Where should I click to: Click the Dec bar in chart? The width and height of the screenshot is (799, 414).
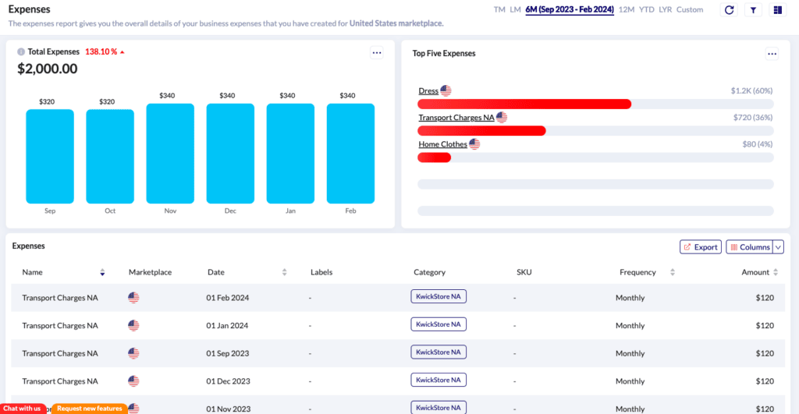tap(230, 154)
